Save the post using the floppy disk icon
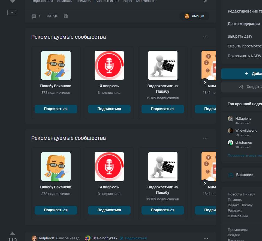 (x=65, y=16)
